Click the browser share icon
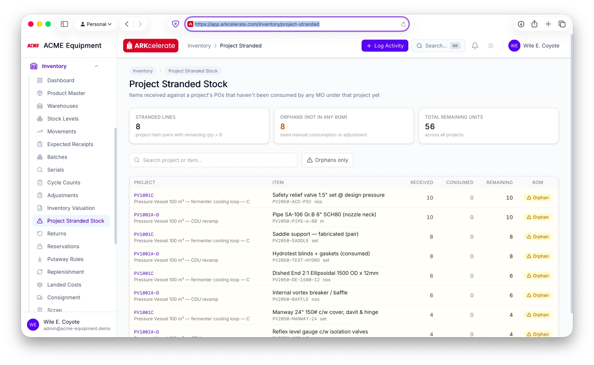This screenshot has height=365, width=594. click(x=534, y=24)
